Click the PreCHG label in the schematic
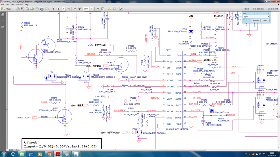 pyautogui.click(x=219, y=16)
